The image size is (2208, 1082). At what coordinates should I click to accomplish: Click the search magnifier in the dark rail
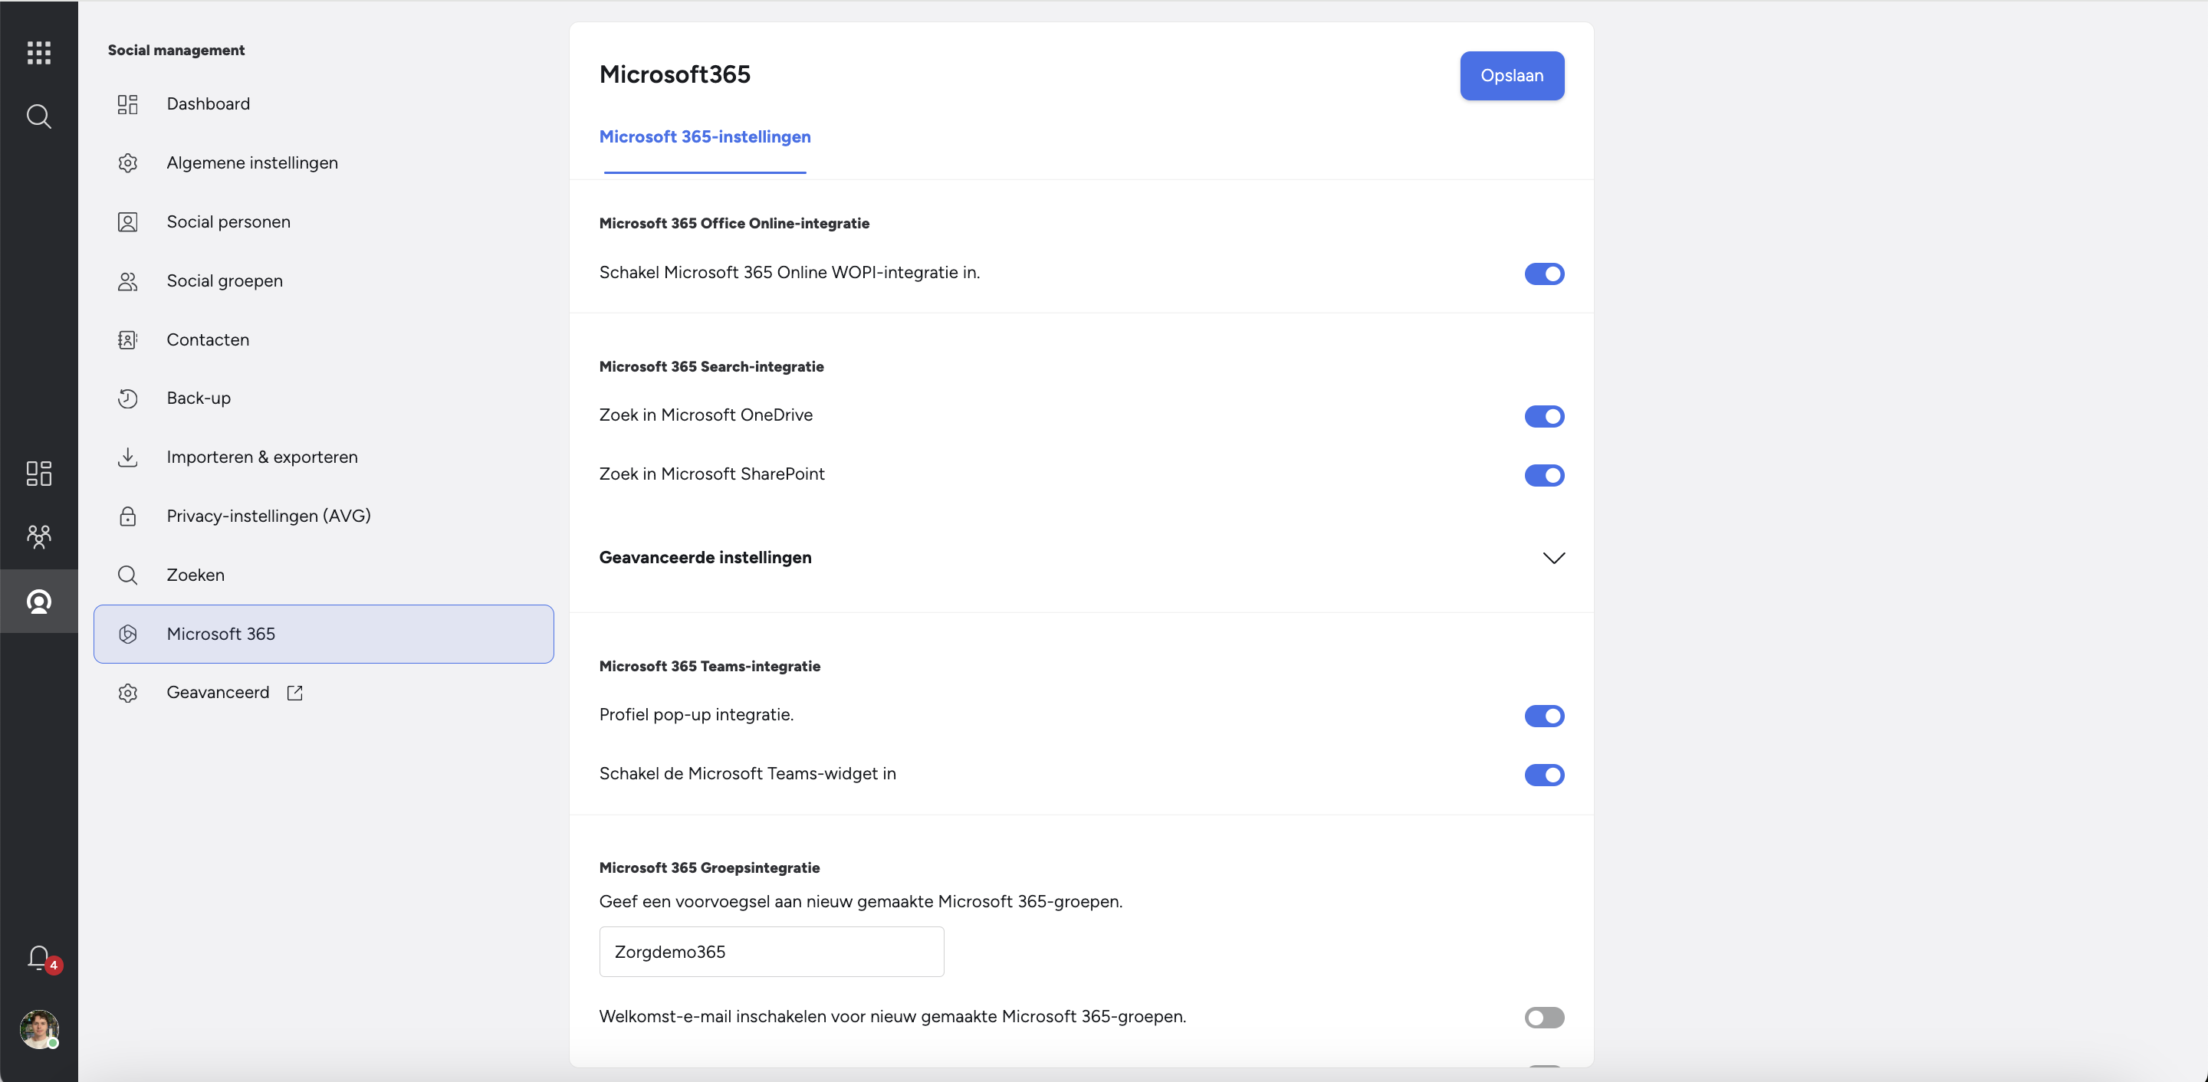(38, 116)
